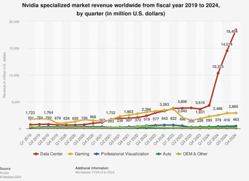249x181 pixels.
Task: Click the 655 data label
Action: [75, 118]
